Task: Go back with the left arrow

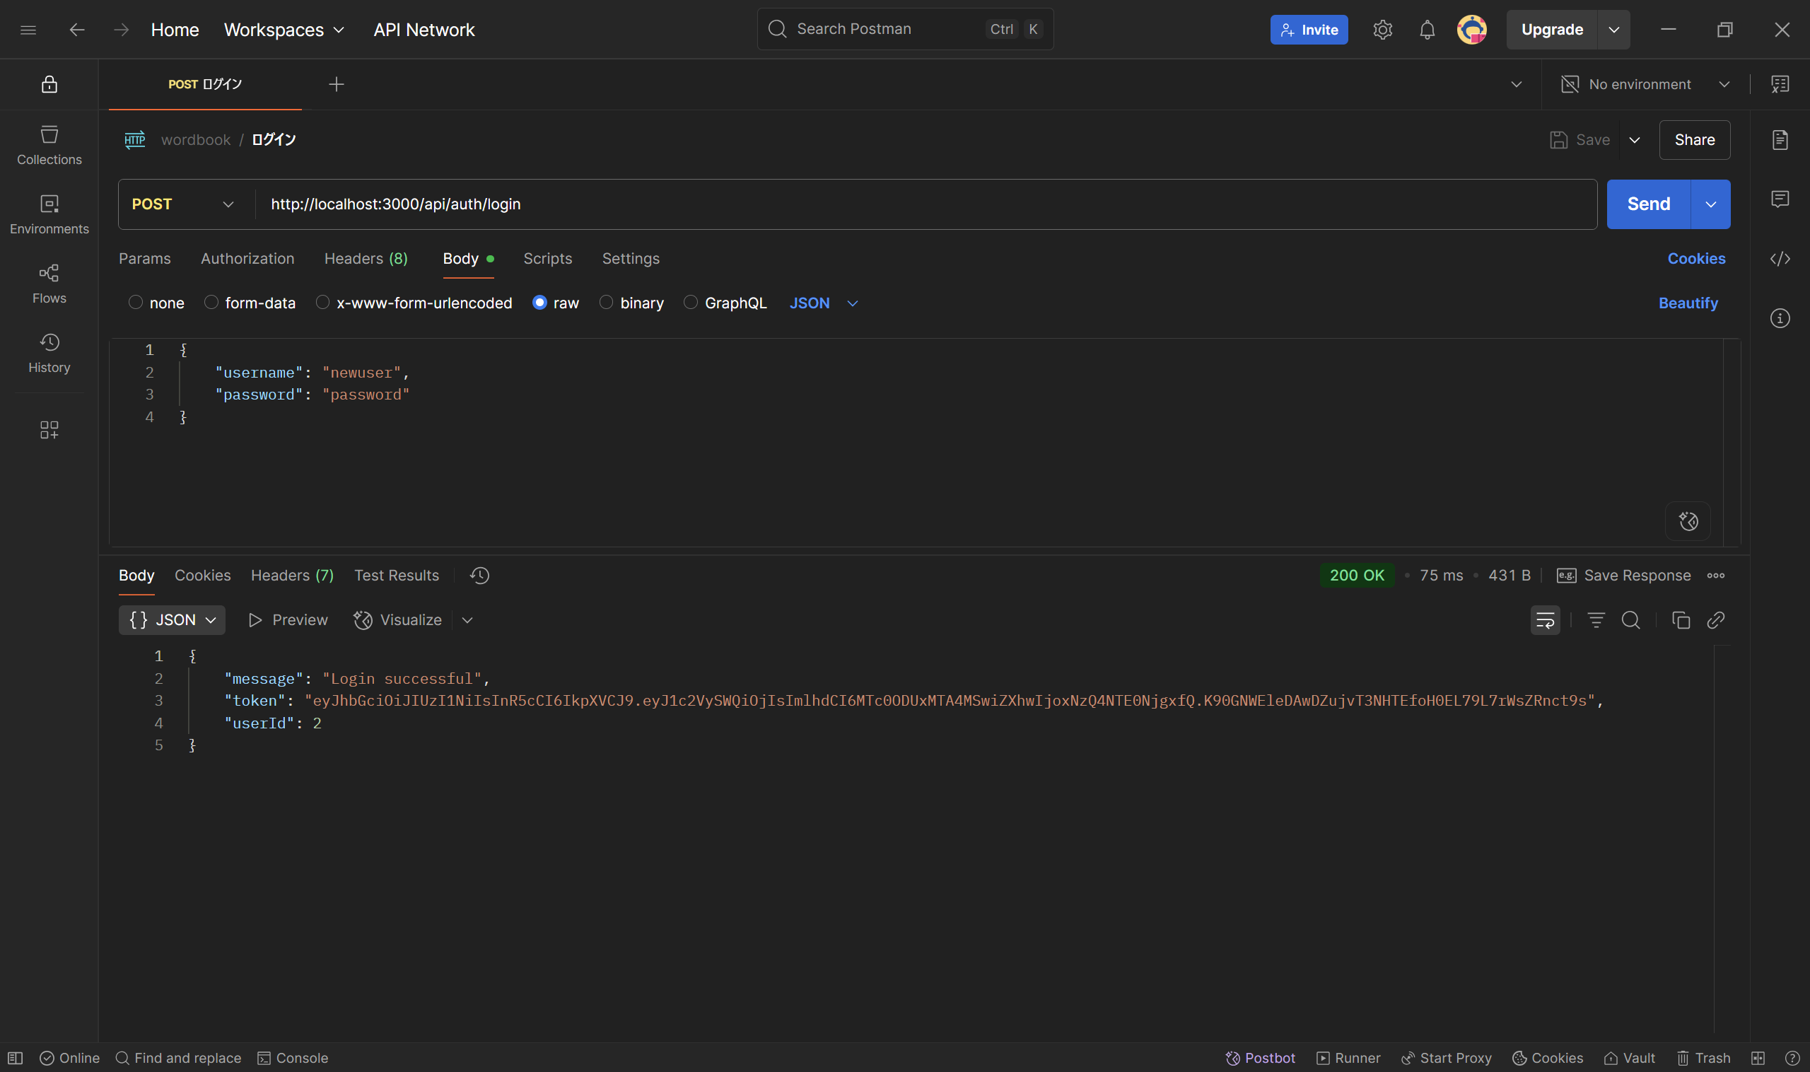Action: (x=76, y=30)
